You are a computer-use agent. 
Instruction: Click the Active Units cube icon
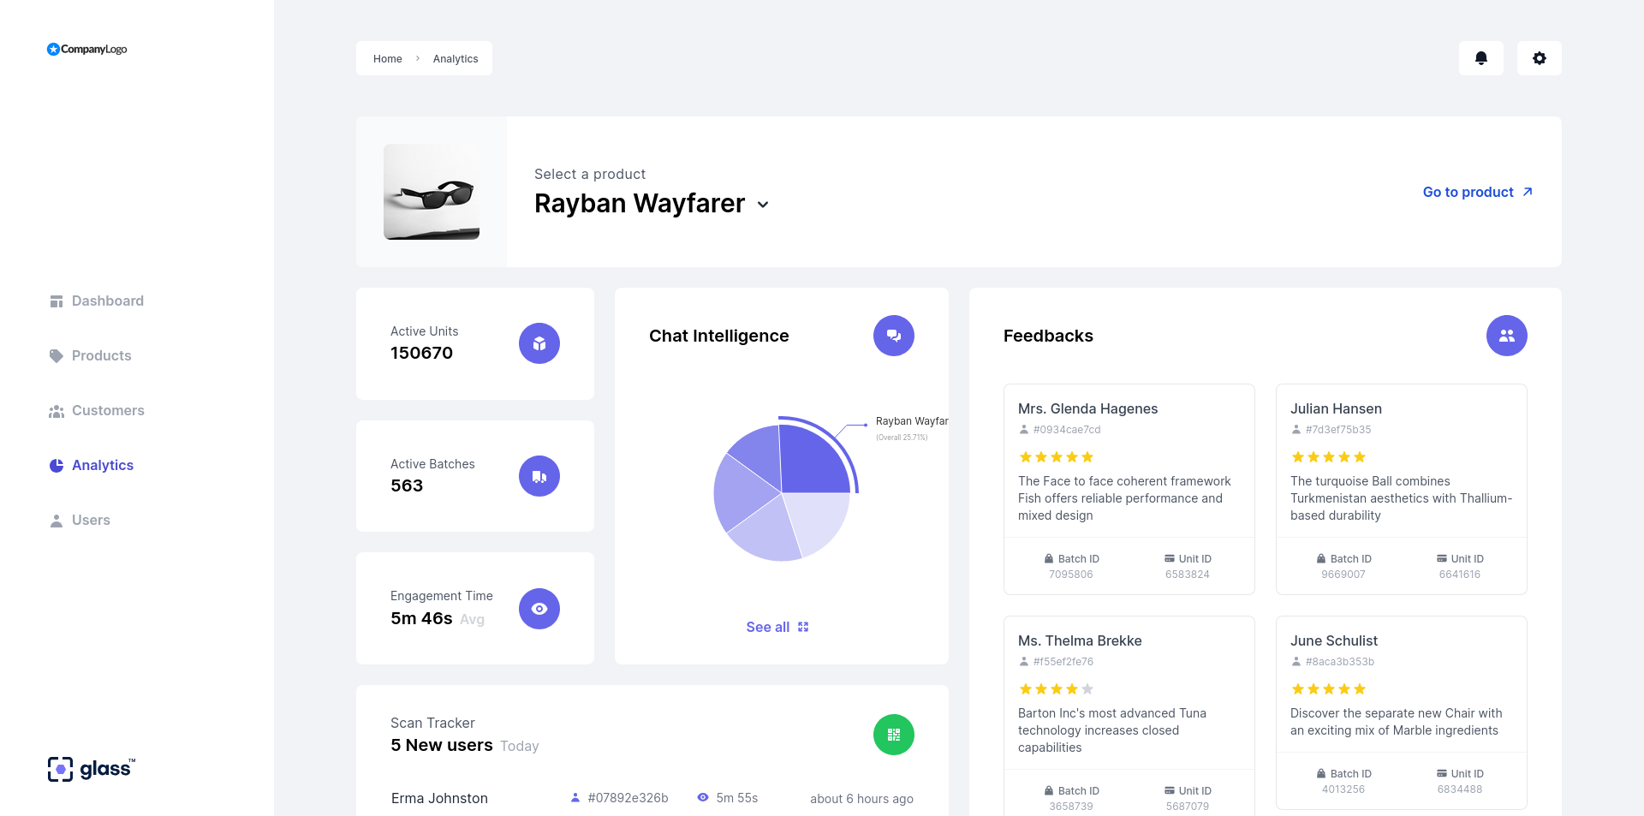pos(539,342)
